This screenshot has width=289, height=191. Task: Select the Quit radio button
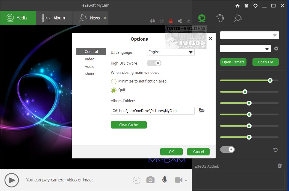click(114, 90)
